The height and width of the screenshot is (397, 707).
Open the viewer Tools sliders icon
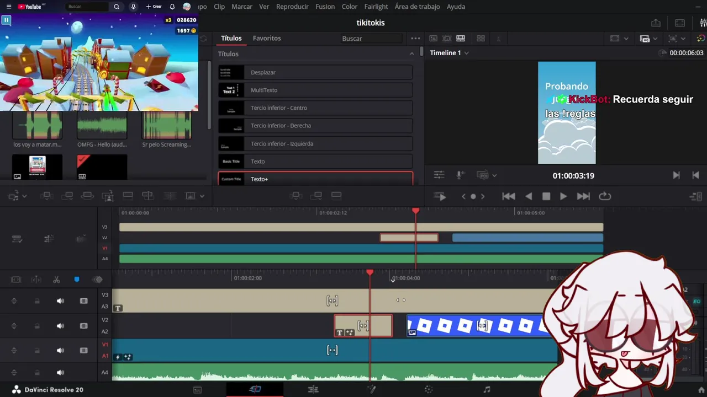439,175
